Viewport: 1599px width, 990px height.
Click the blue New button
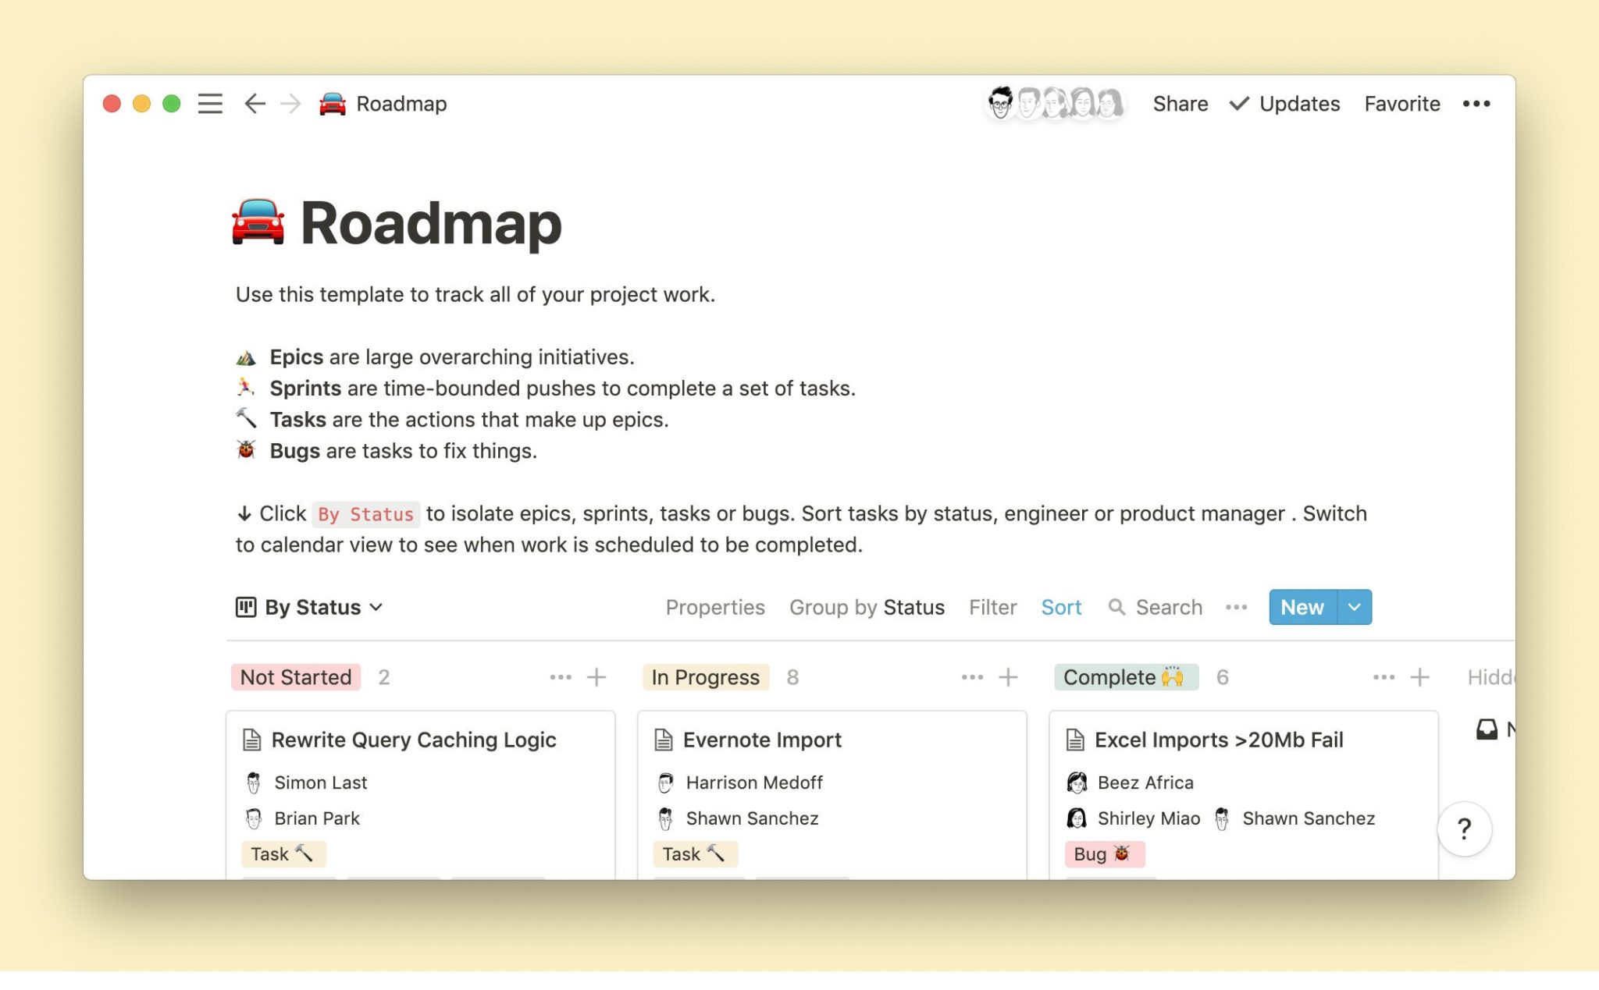[1302, 607]
